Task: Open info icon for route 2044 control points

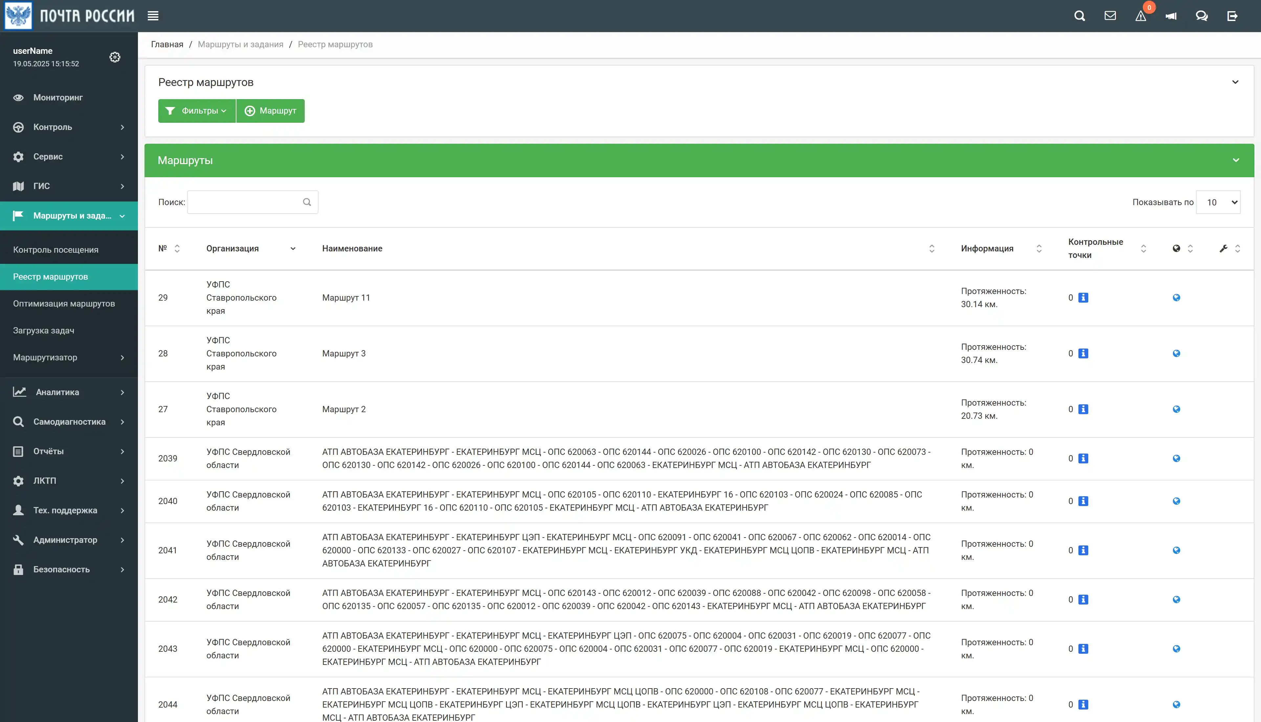Action: click(1083, 704)
